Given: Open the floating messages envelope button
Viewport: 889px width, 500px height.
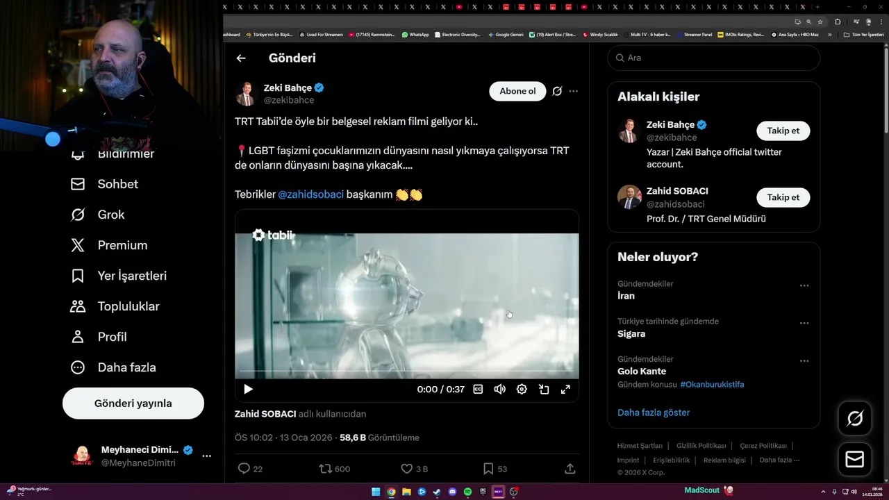Looking at the screenshot, I should 855,459.
